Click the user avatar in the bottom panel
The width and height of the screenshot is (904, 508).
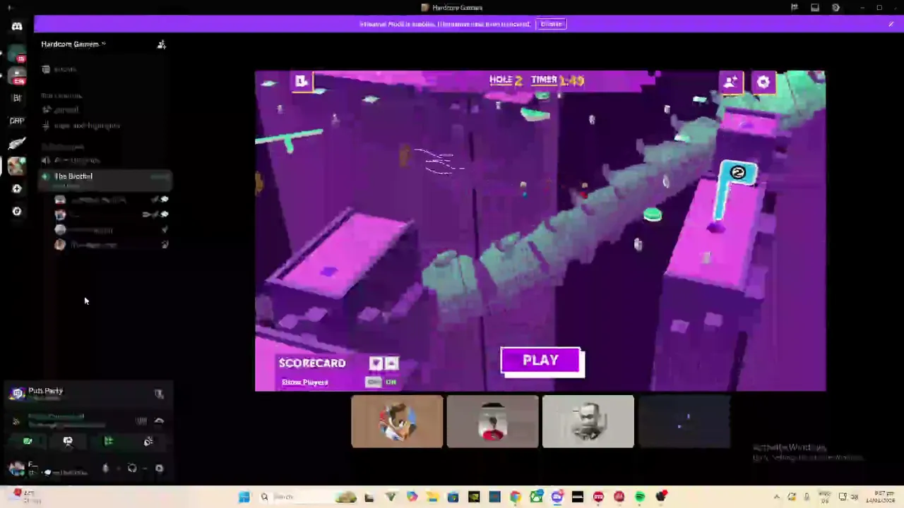coord(17,468)
